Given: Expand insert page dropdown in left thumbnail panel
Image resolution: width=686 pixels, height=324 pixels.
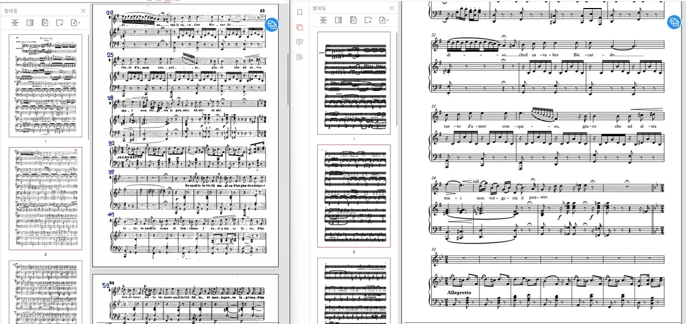Looking at the screenshot, I should pos(75,22).
